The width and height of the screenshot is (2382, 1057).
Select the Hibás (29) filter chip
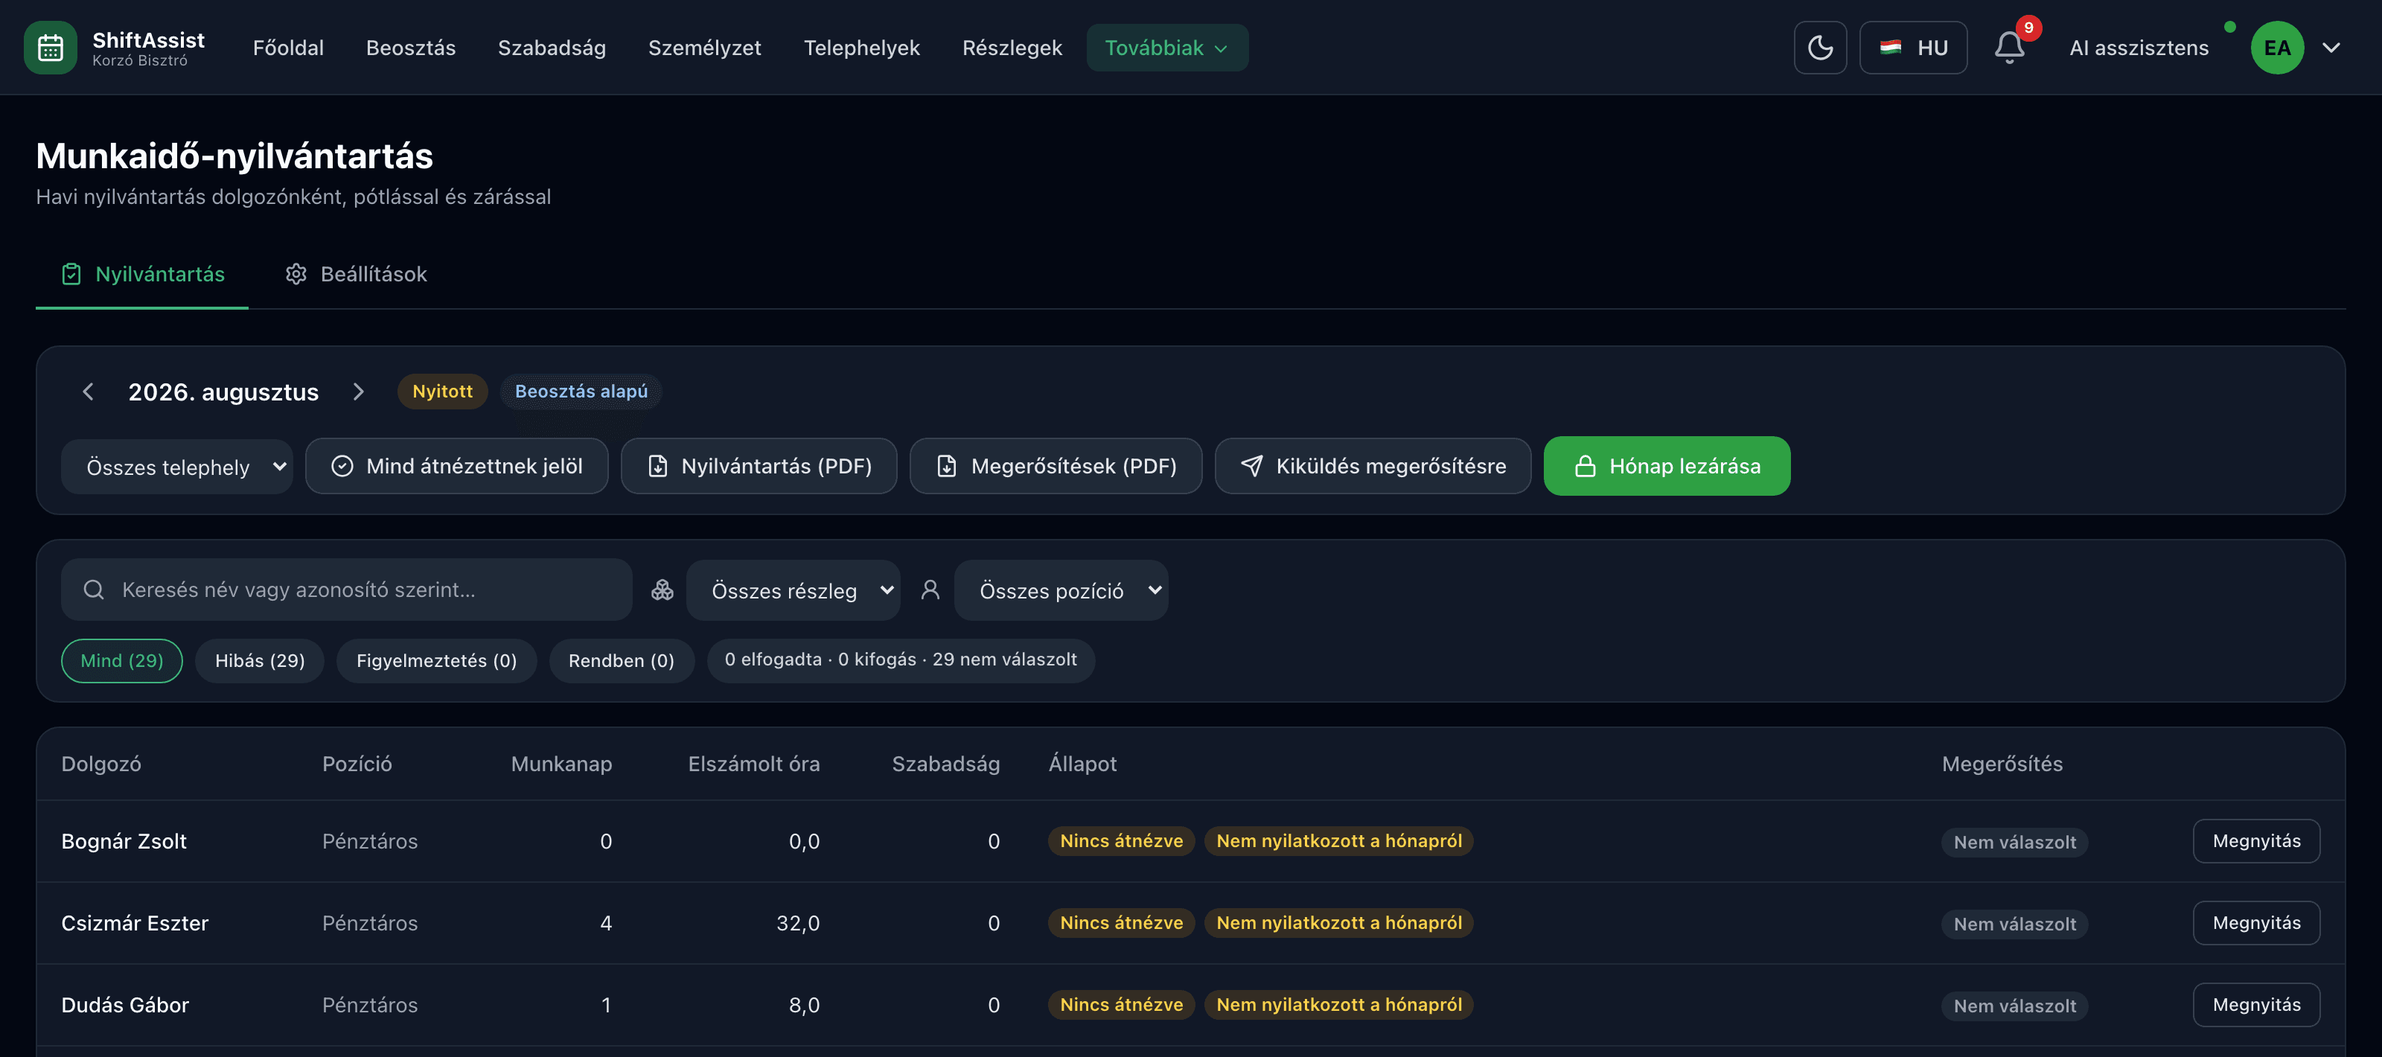(x=260, y=661)
